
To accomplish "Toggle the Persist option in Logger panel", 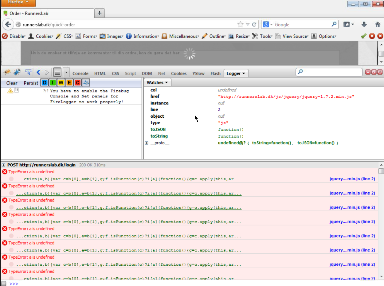I will [31, 83].
